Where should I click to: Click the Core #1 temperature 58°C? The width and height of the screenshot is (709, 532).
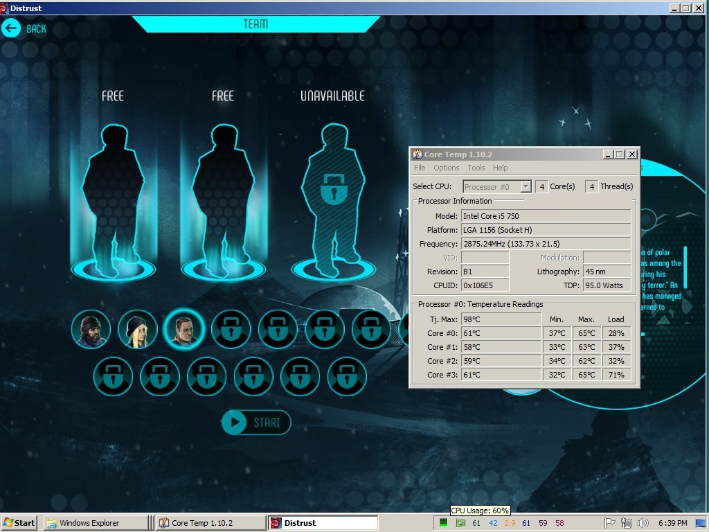click(501, 347)
